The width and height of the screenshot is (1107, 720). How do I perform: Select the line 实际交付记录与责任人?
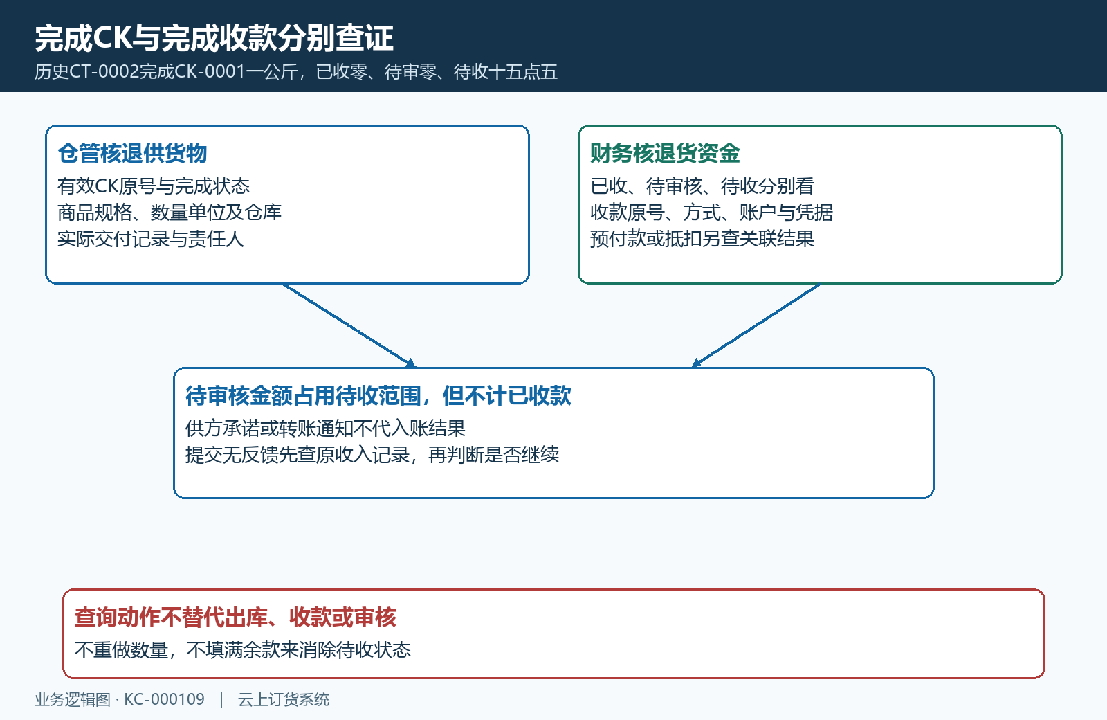(x=151, y=239)
